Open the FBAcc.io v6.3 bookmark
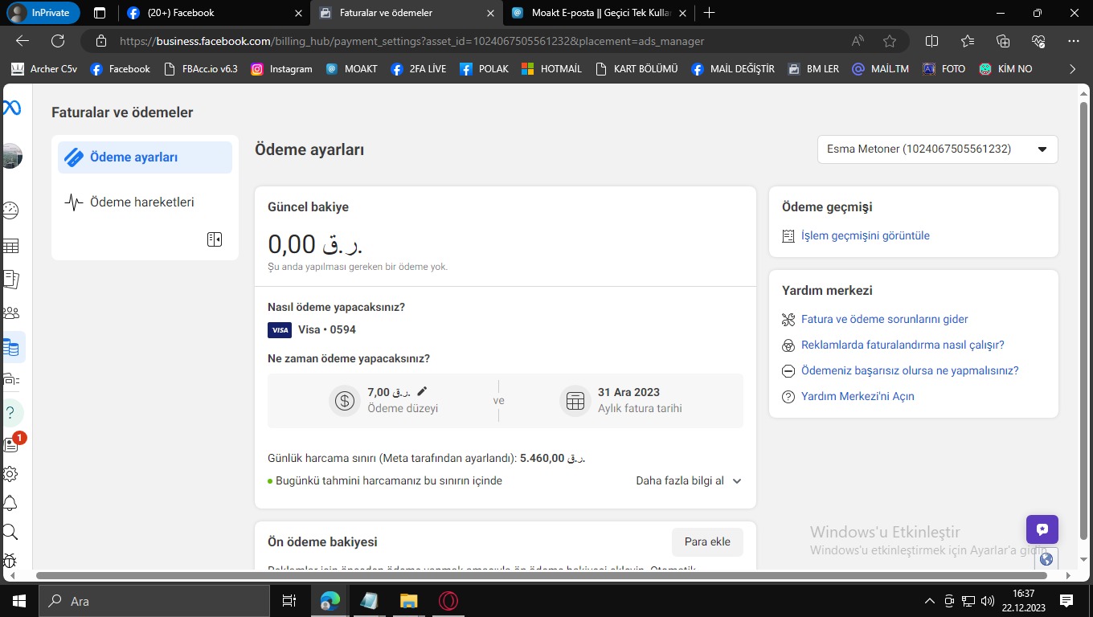This screenshot has height=617, width=1093. (201, 69)
